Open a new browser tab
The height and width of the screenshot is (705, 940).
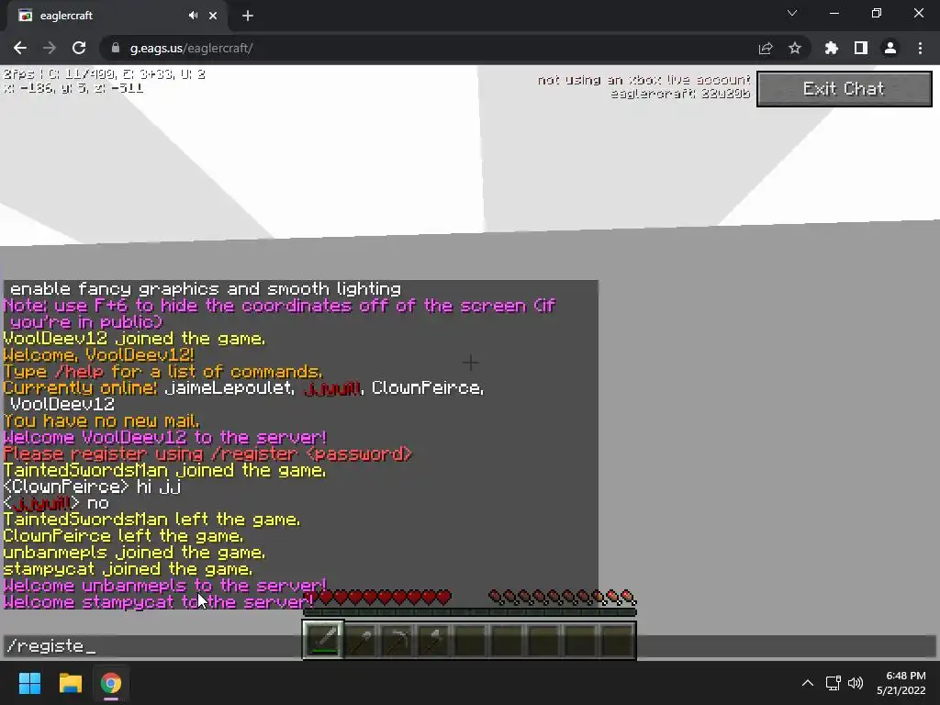[248, 16]
